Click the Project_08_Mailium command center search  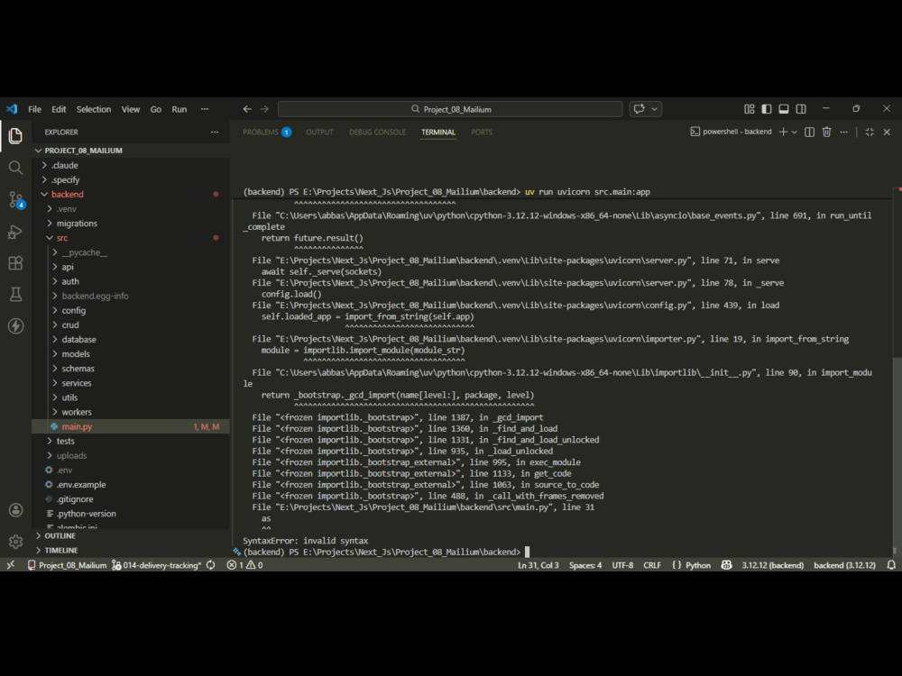(450, 109)
